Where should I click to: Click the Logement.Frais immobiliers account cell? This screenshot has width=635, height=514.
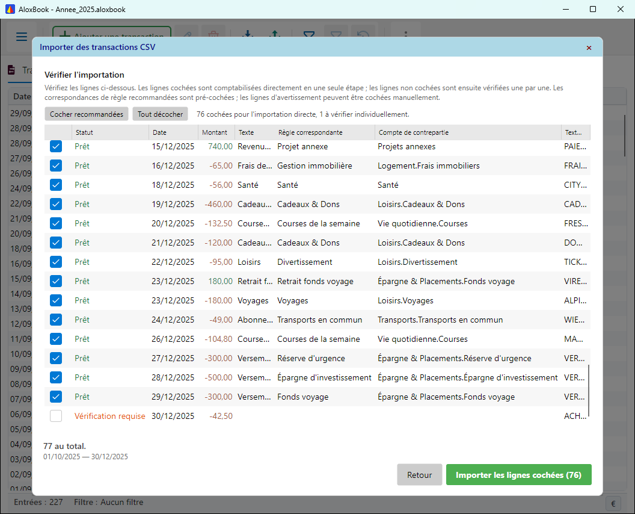[429, 166]
